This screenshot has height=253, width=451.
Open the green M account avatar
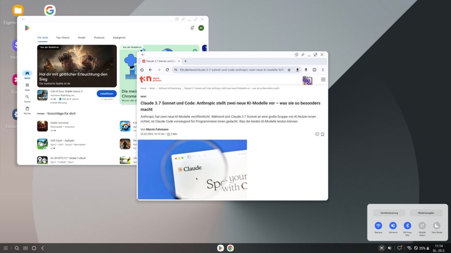(x=201, y=28)
